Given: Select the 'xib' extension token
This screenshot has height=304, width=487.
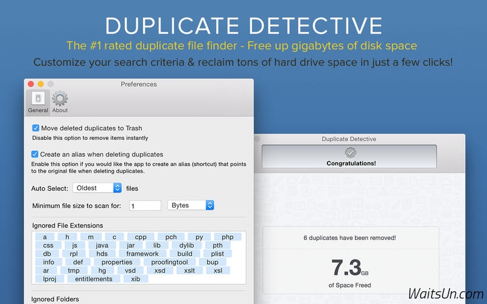Looking at the screenshot, I should (x=135, y=279).
